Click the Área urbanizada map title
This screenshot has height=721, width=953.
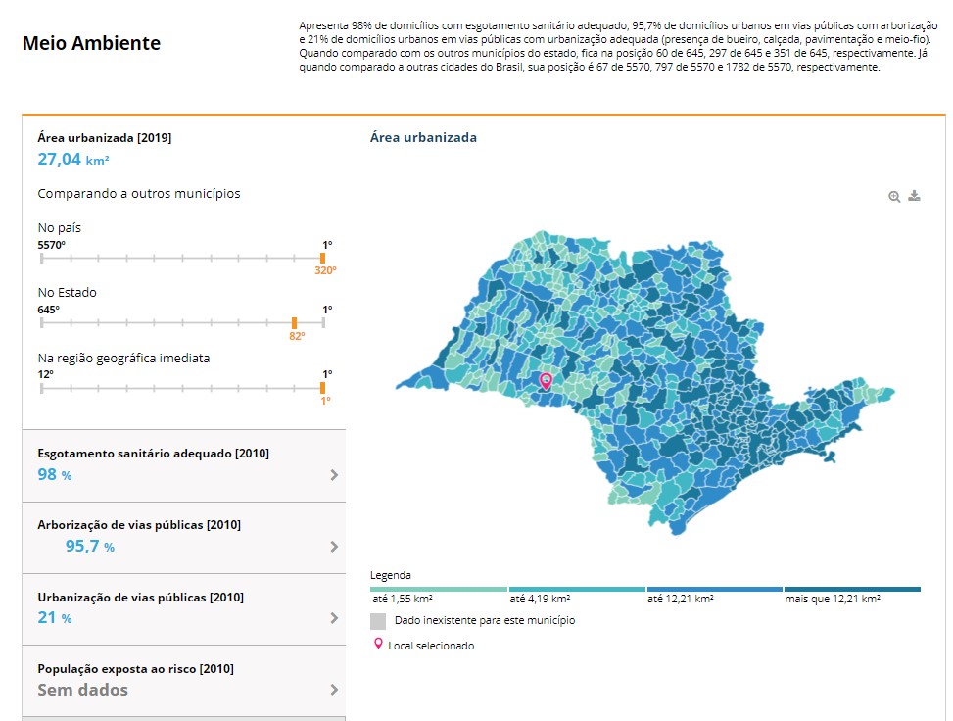tap(424, 137)
